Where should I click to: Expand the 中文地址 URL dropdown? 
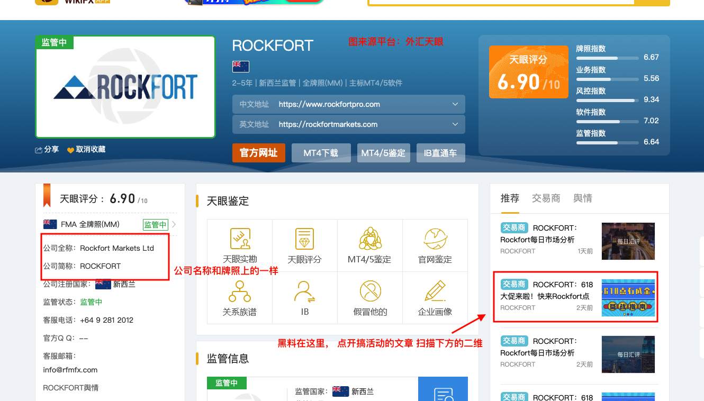pyautogui.click(x=455, y=104)
